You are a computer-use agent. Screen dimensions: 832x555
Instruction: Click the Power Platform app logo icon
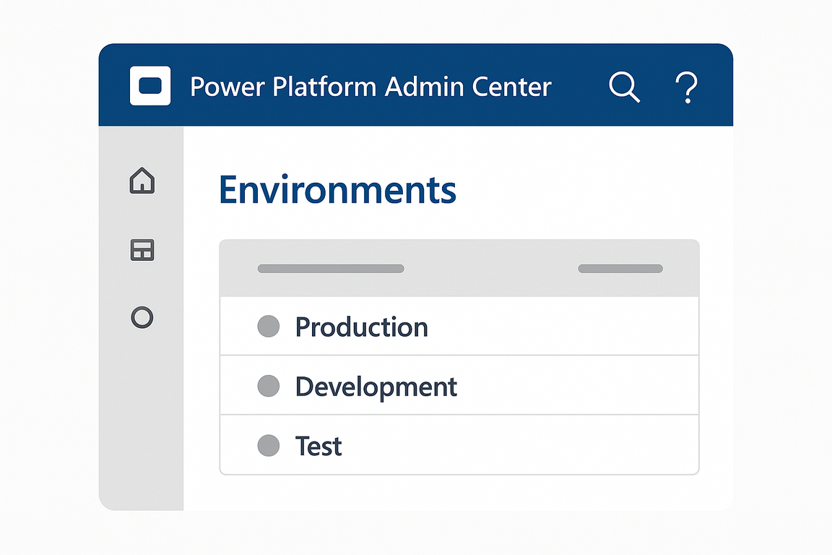tap(150, 86)
